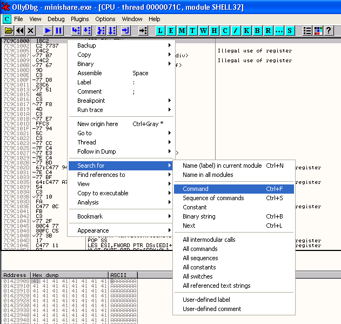Open References window with R button
This screenshot has width=341, height=324.
pyautogui.click(x=268, y=31)
